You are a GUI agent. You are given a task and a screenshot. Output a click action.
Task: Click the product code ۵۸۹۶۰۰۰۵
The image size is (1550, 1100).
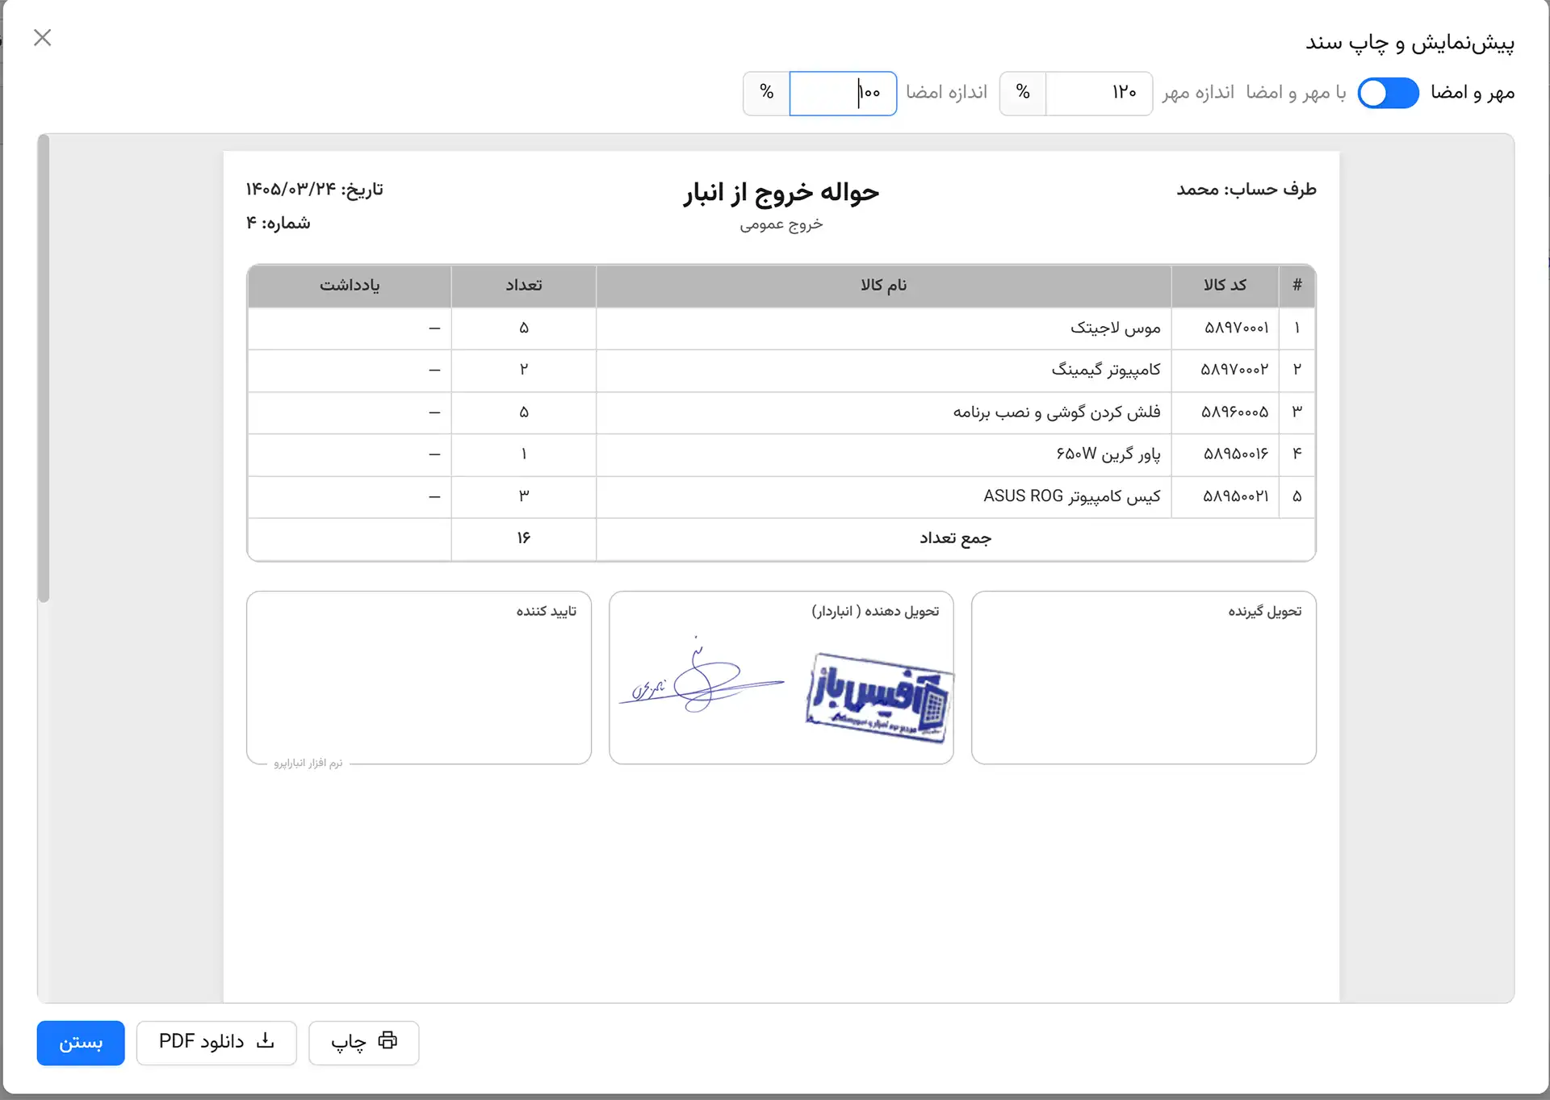pos(1235,412)
